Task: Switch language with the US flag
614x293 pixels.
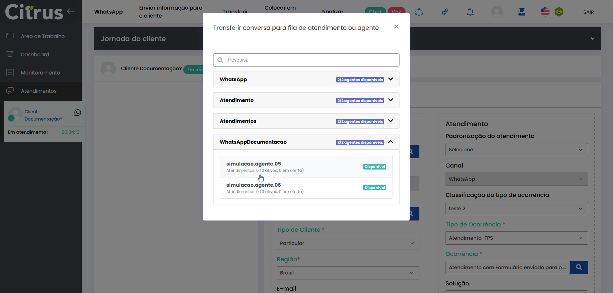Action: point(545,12)
